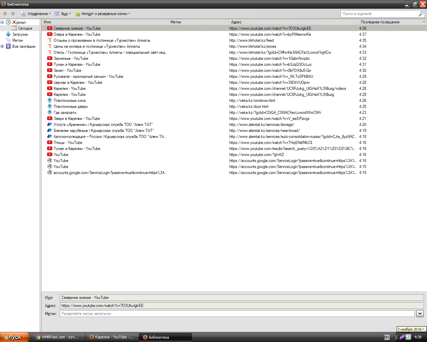This screenshot has width=427, height=342.
Task: Open the column picker arrow
Action: [x=424, y=22]
